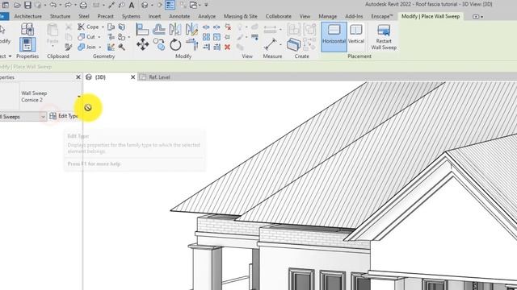The image size is (517, 290).
Task: Click the Trim/Extend to Corner icon
Action: (192, 44)
